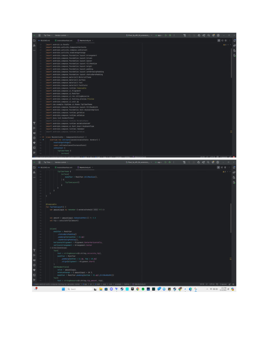
Task: Open File Explorer from the taskbar
Action: 100,289
